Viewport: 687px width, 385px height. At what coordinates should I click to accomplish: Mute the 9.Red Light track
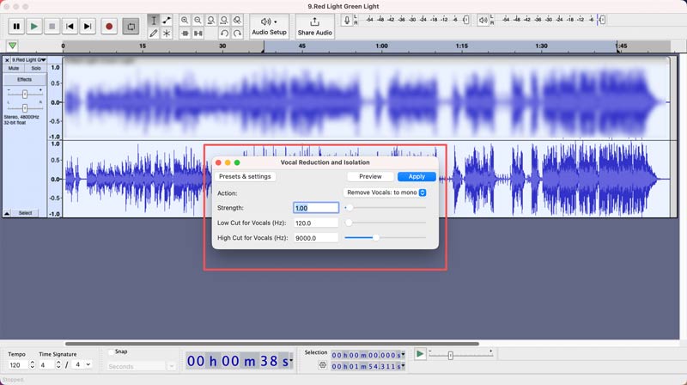coord(14,69)
